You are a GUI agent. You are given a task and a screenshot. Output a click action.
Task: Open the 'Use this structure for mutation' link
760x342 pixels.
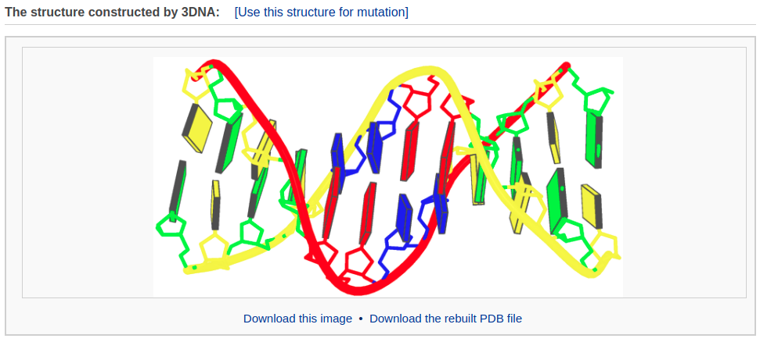click(x=321, y=12)
